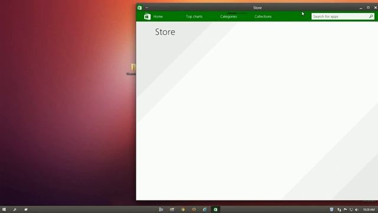Open the Home tab in Store
This screenshot has height=213, width=378.
click(158, 17)
